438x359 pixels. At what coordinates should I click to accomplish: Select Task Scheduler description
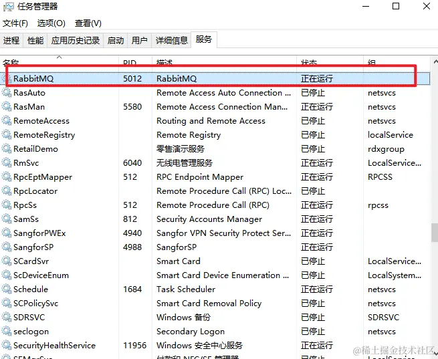pyautogui.click(x=186, y=289)
